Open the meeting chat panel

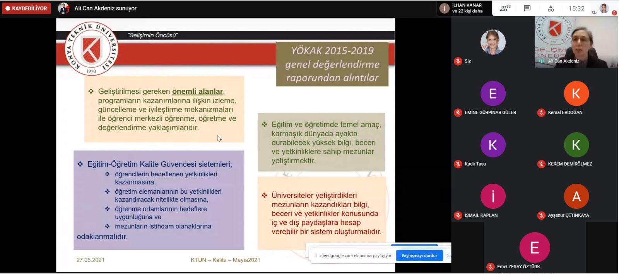(x=527, y=8)
